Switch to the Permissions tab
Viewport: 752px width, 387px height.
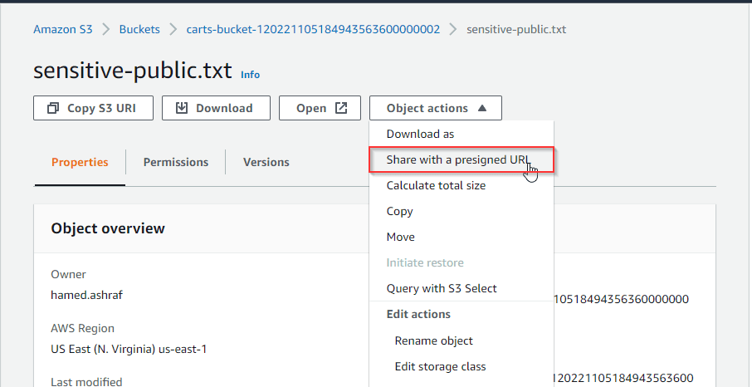175,162
